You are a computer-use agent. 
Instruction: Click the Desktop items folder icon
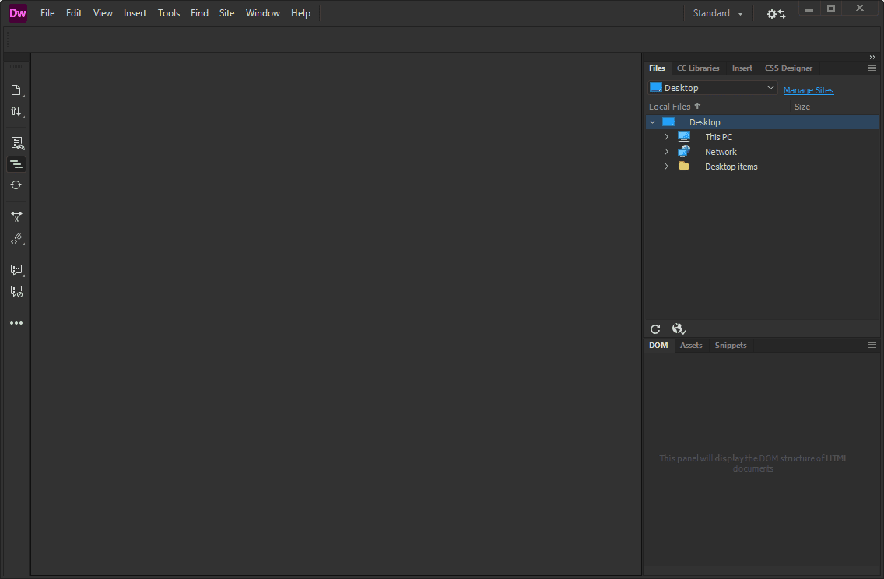(x=684, y=167)
